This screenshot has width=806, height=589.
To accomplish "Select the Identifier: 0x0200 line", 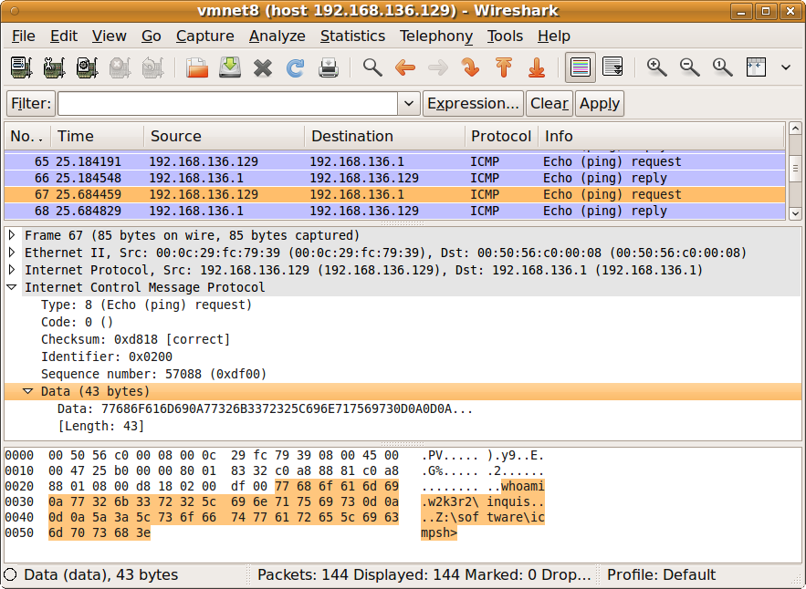I will [107, 356].
